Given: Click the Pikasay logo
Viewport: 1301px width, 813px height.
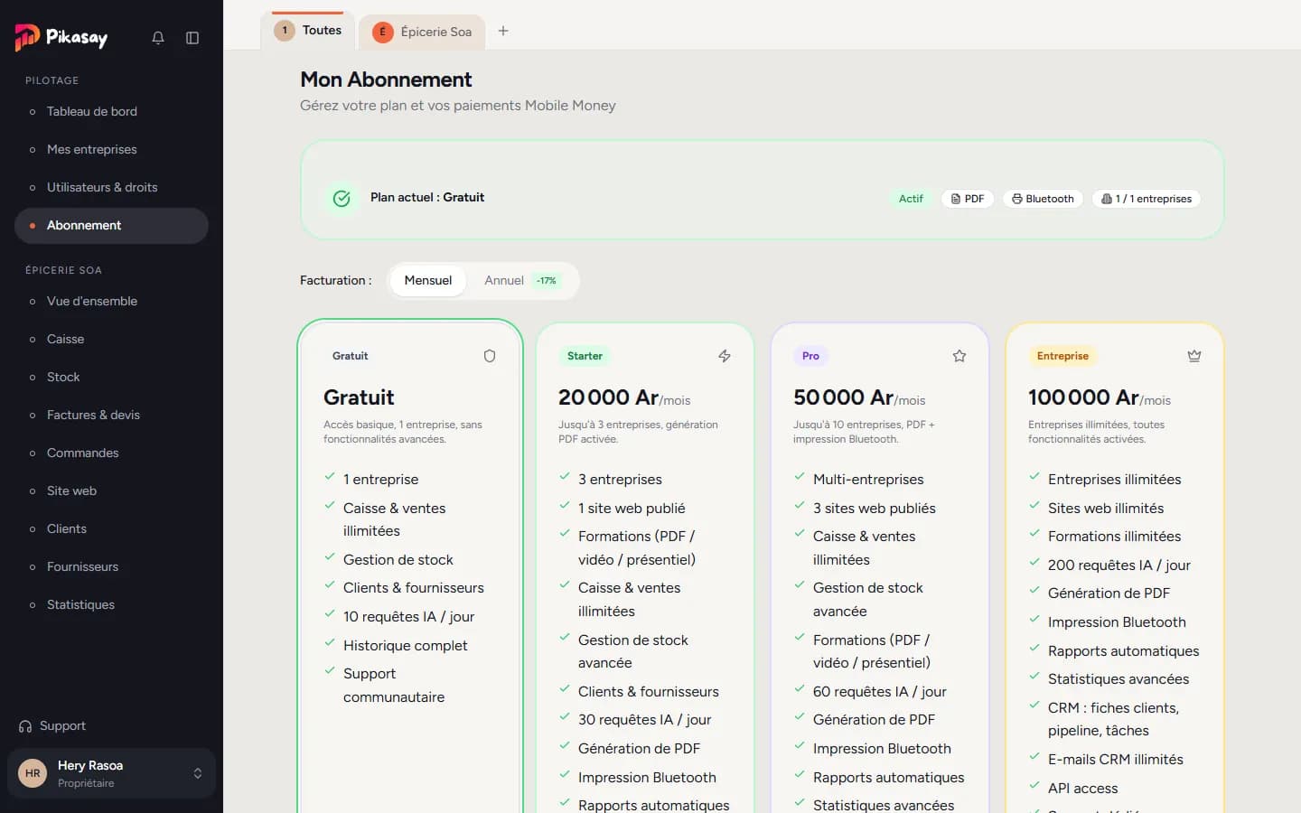Looking at the screenshot, I should pyautogui.click(x=61, y=37).
